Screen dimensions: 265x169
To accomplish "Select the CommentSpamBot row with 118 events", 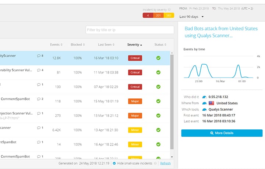I will tap(15, 99).
